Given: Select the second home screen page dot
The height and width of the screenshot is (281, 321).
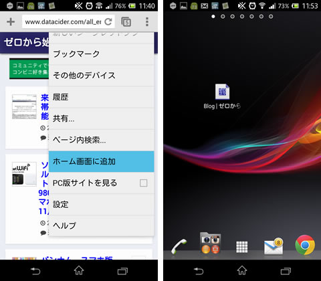Looking at the screenshot, I should click(x=223, y=16).
